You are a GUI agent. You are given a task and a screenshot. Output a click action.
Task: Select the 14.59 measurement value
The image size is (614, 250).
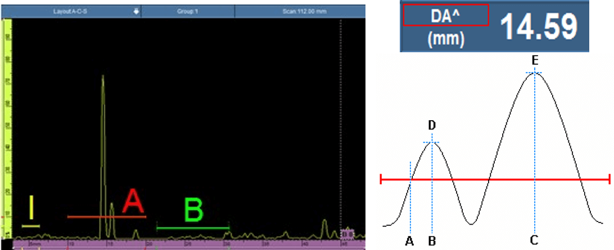coord(538,26)
